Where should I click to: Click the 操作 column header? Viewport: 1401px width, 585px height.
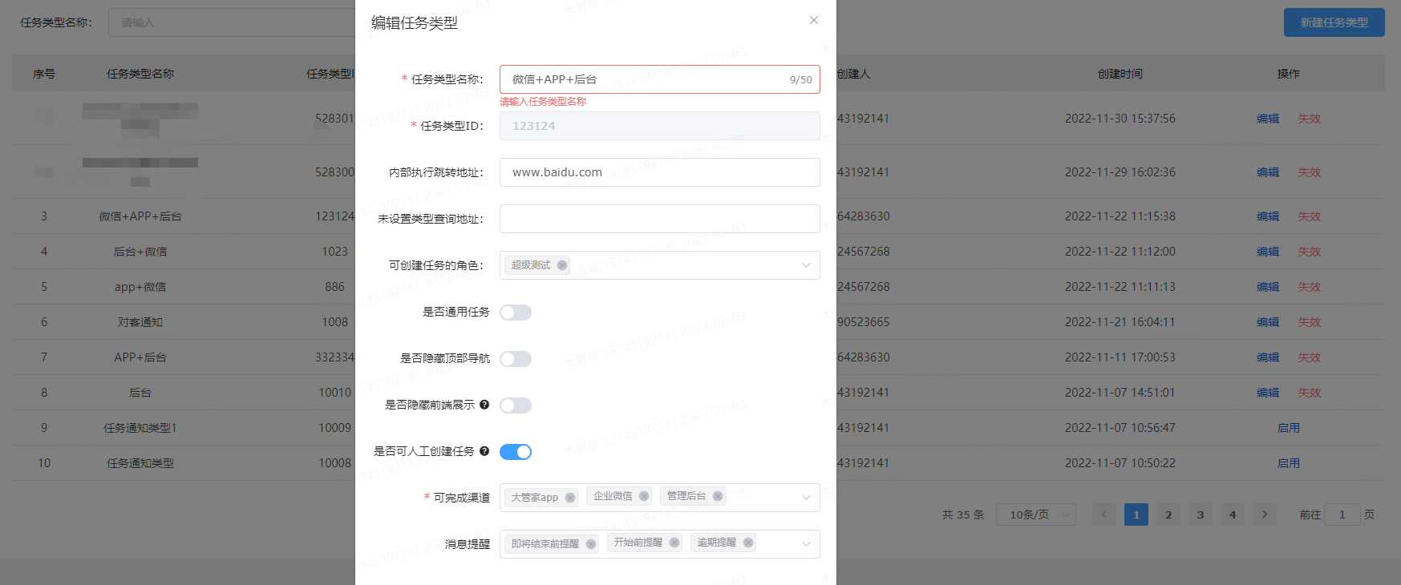(1289, 74)
